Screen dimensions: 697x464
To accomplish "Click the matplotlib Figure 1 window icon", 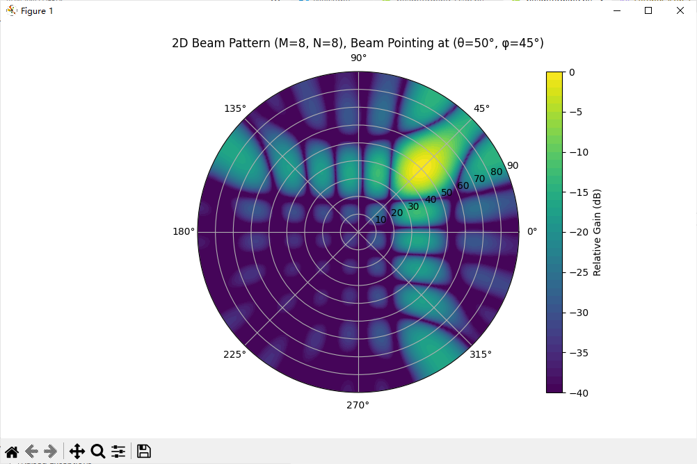I will pos(11,10).
